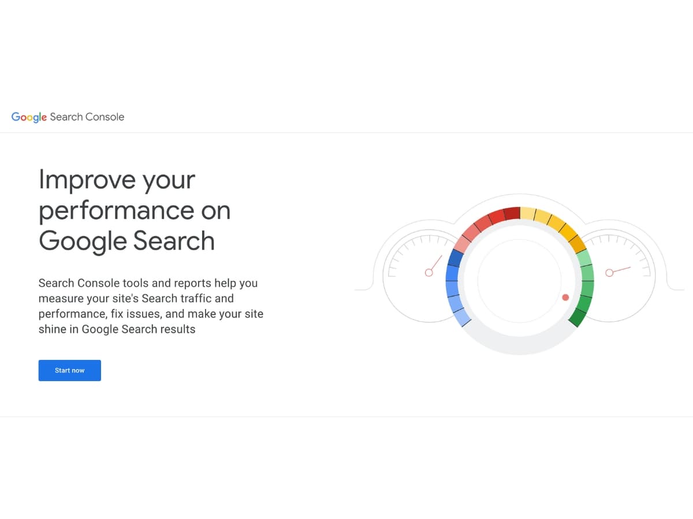Click the pink segment on the dial

point(463,243)
